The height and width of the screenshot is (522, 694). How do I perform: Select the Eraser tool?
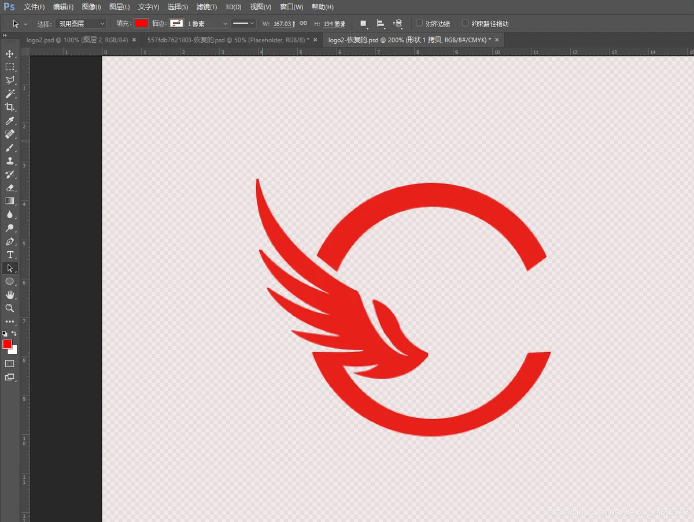[10, 188]
